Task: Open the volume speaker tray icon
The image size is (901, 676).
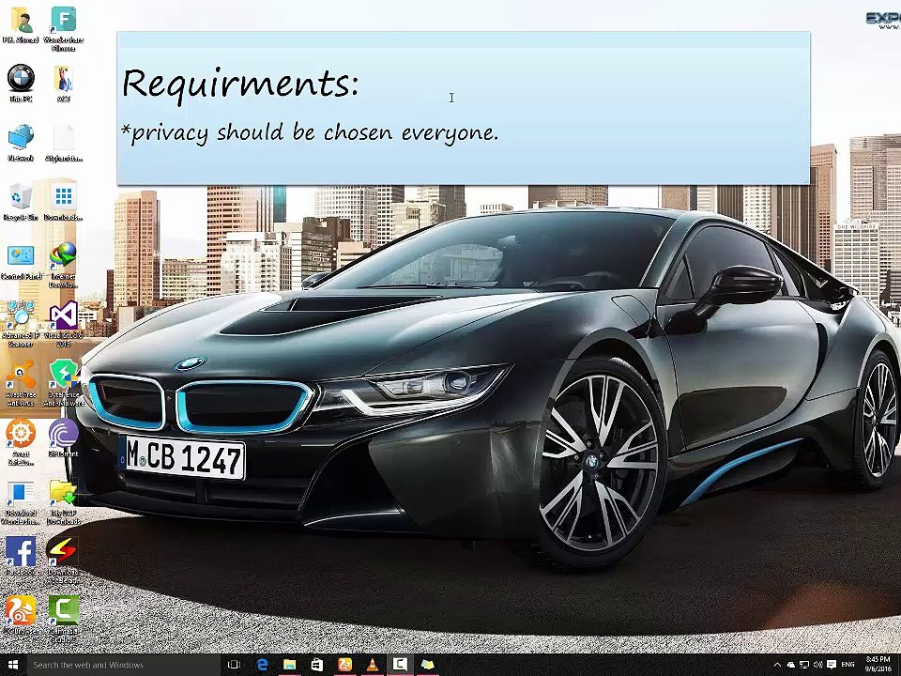Action: click(817, 665)
